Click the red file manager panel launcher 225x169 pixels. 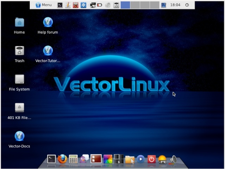75,5
